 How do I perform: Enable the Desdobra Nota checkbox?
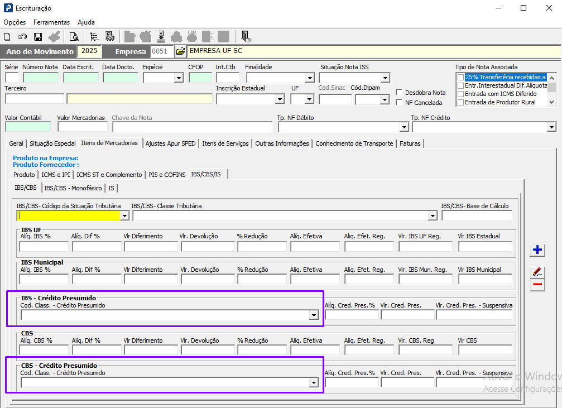tap(400, 93)
